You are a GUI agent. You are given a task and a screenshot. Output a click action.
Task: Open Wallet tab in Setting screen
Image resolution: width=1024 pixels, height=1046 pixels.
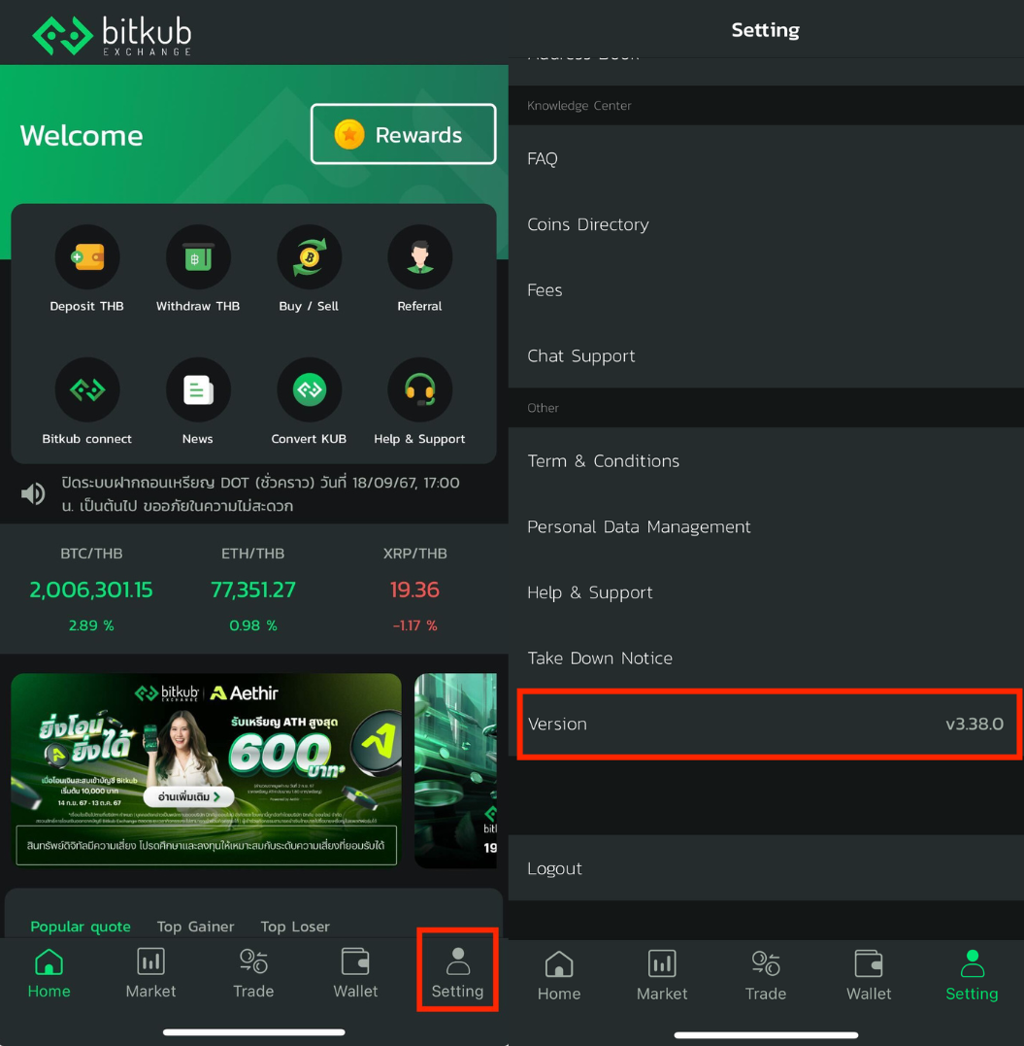tap(869, 976)
